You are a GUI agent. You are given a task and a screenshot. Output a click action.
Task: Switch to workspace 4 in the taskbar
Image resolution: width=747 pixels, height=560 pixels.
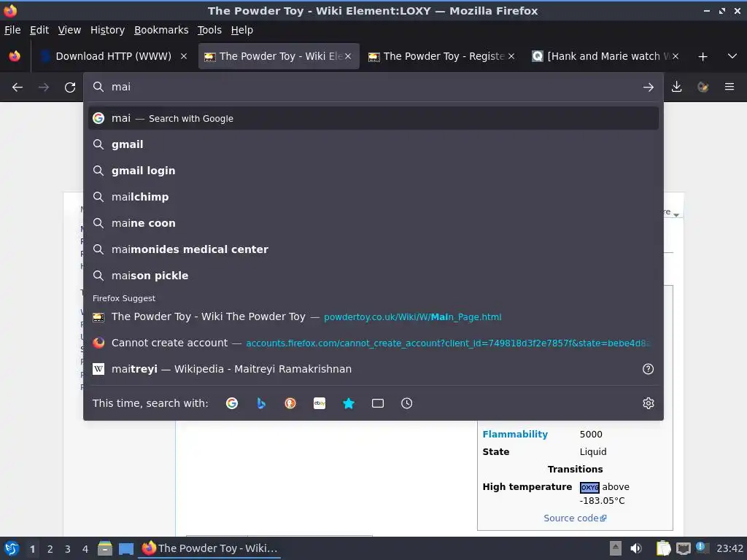click(x=85, y=549)
